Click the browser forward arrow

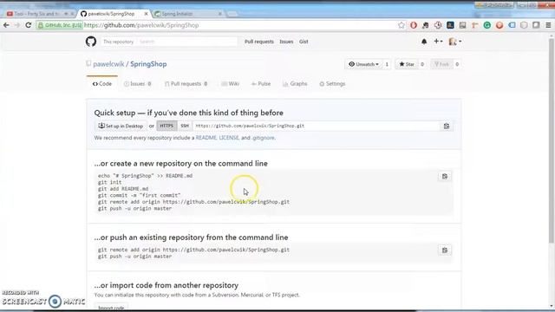[17, 25]
